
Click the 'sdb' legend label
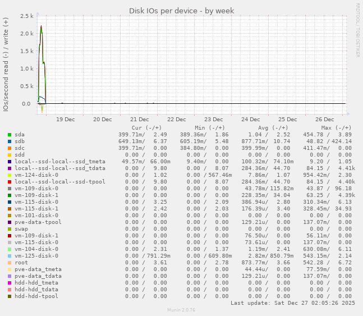(20, 141)
